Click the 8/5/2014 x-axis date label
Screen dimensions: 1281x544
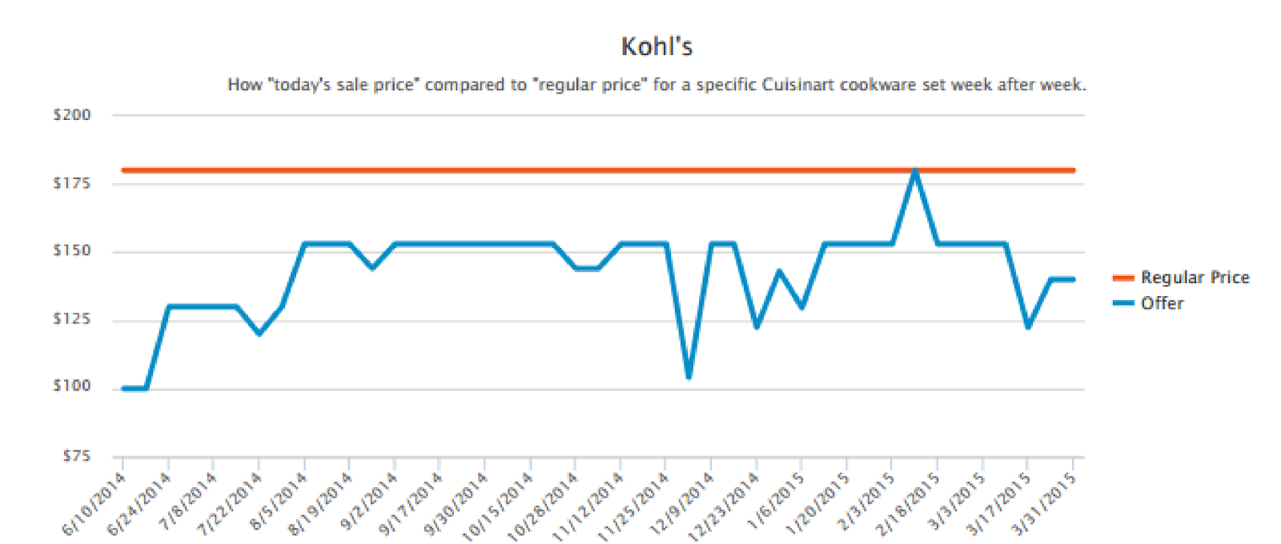click(279, 501)
